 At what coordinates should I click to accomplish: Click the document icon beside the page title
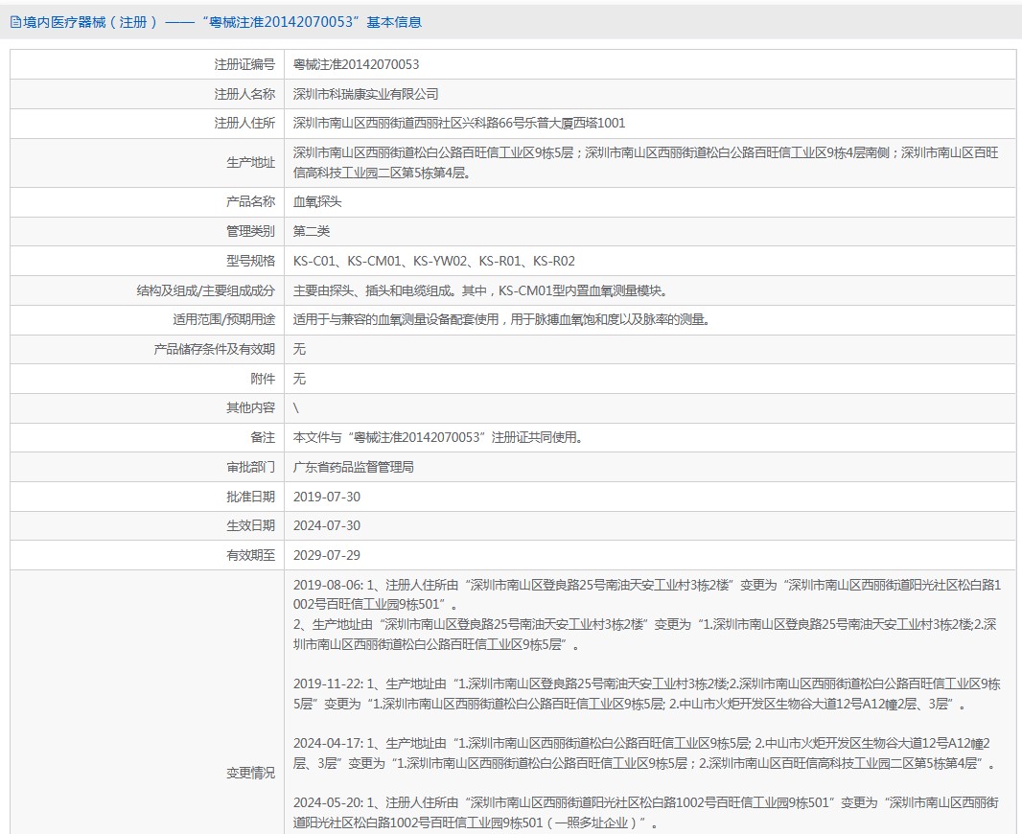pos(15,22)
